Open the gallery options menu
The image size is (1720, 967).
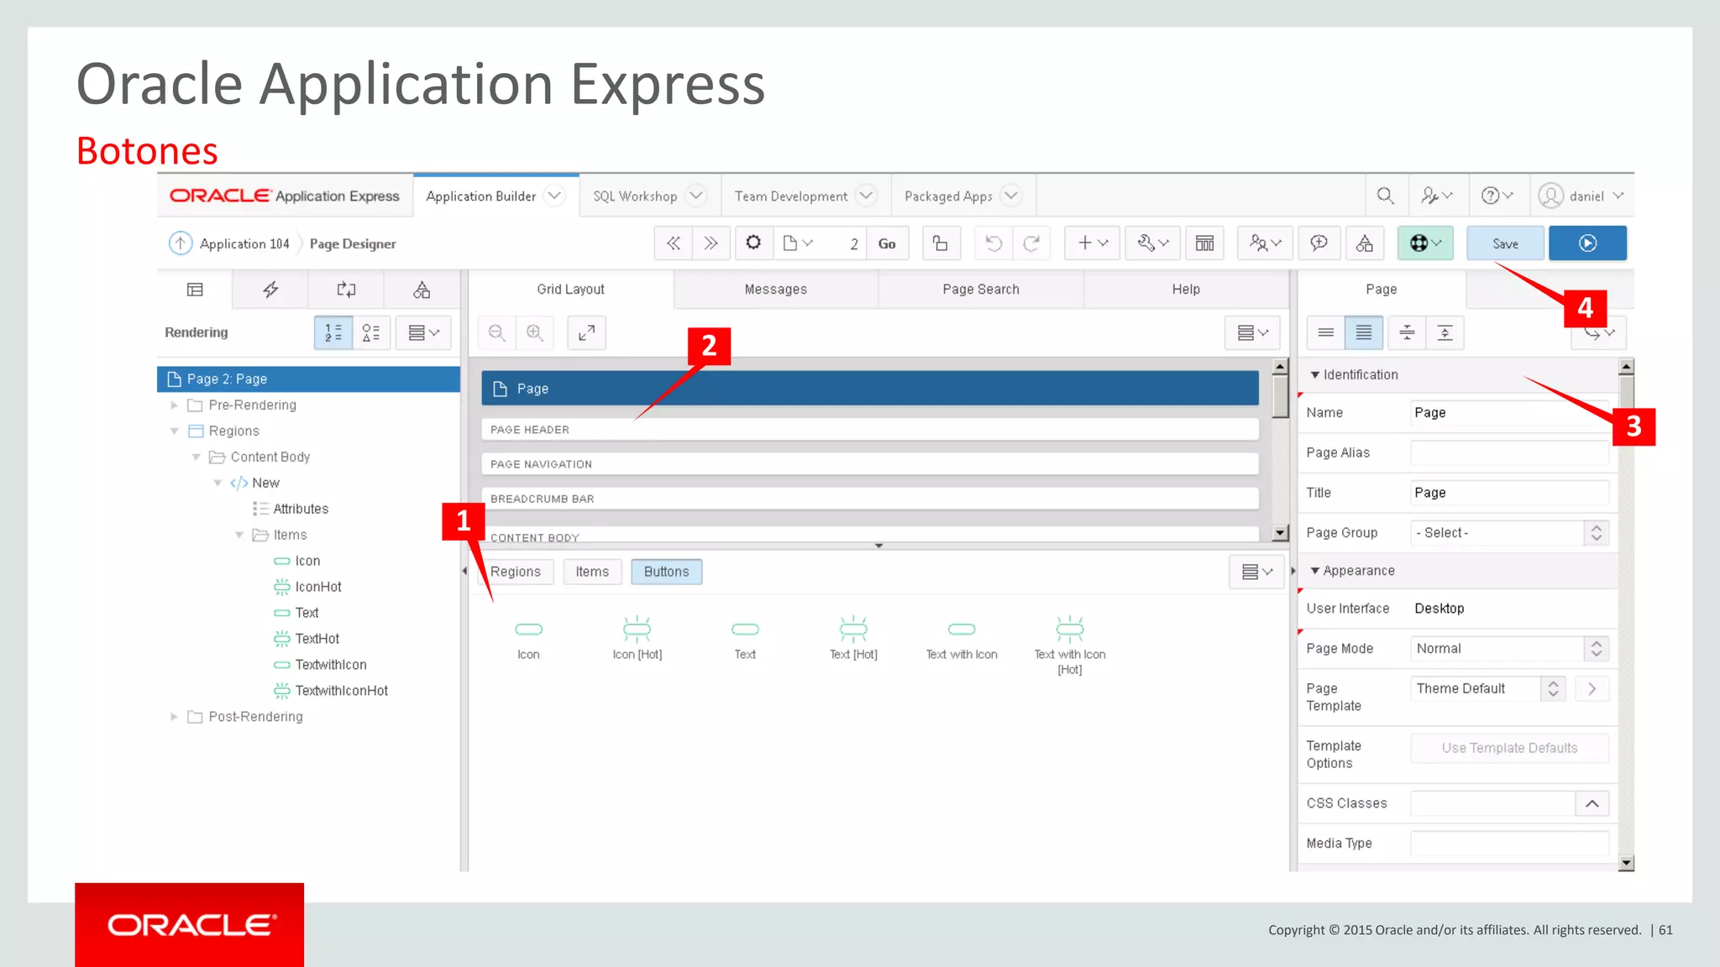coord(1256,572)
